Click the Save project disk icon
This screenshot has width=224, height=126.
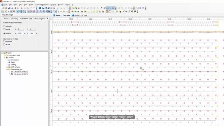(9, 8)
